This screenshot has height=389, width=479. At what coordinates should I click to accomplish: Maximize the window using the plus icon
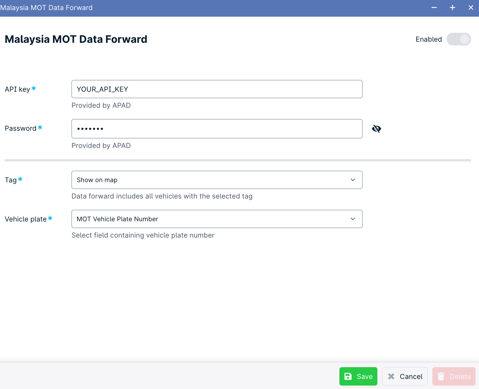[453, 8]
